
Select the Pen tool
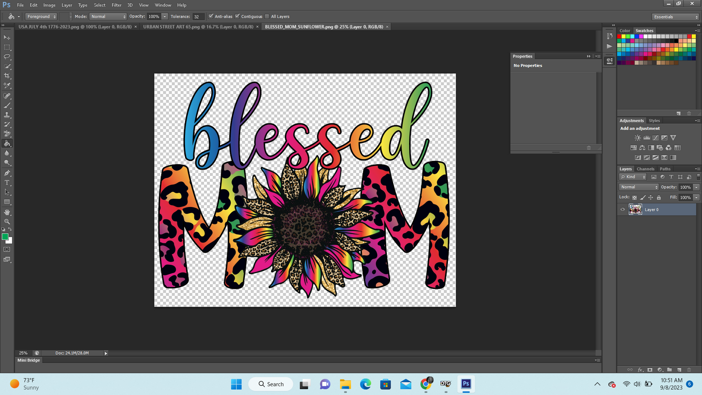coord(7,173)
